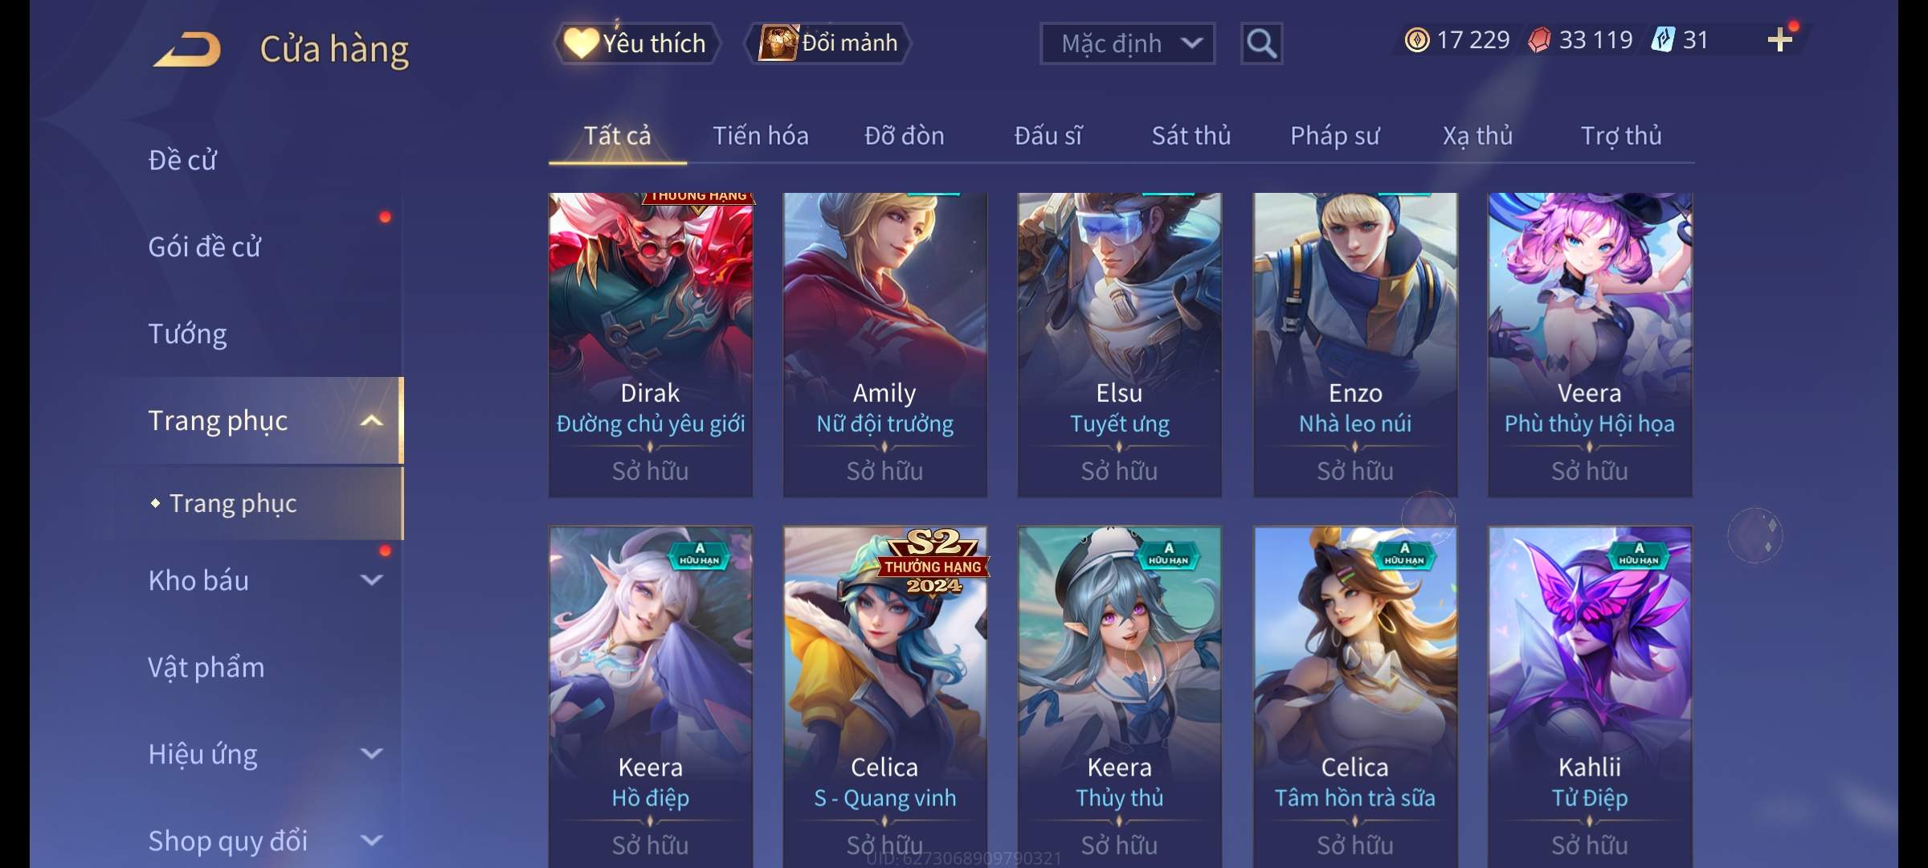Expand the Kho báu sidebar section

(x=371, y=579)
